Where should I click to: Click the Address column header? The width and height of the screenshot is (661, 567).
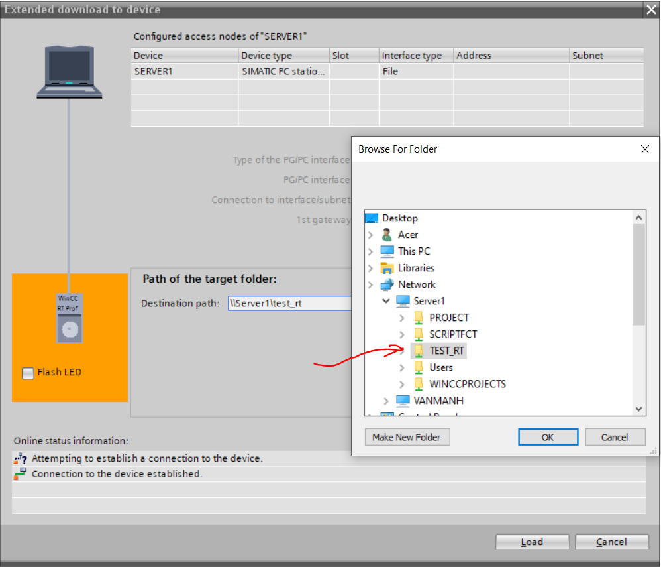(511, 55)
